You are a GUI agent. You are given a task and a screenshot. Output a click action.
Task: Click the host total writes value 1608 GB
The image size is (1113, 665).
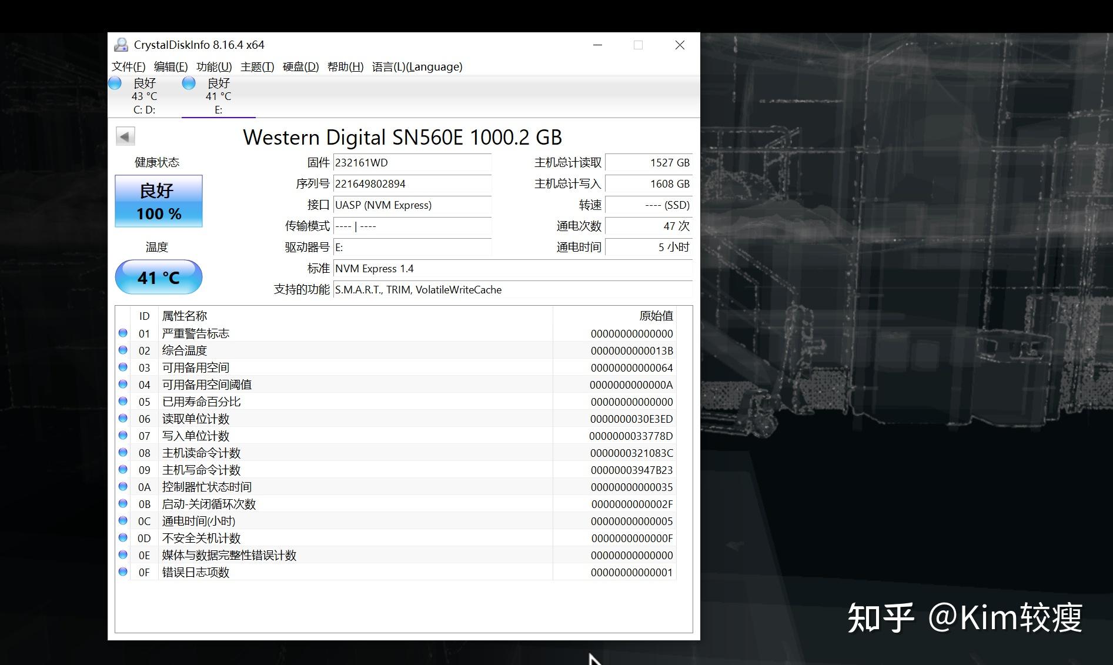coord(649,184)
